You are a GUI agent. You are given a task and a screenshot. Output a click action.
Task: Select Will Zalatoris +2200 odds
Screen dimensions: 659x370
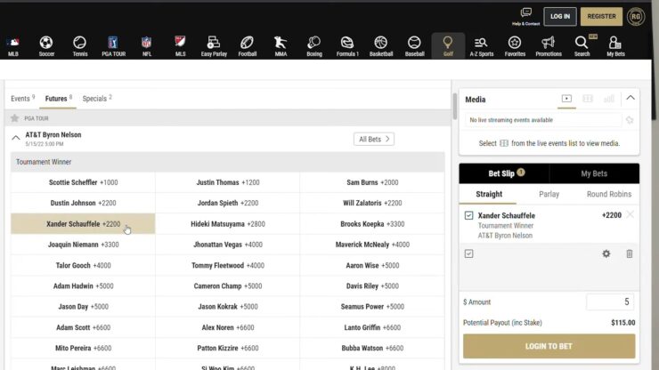point(372,203)
